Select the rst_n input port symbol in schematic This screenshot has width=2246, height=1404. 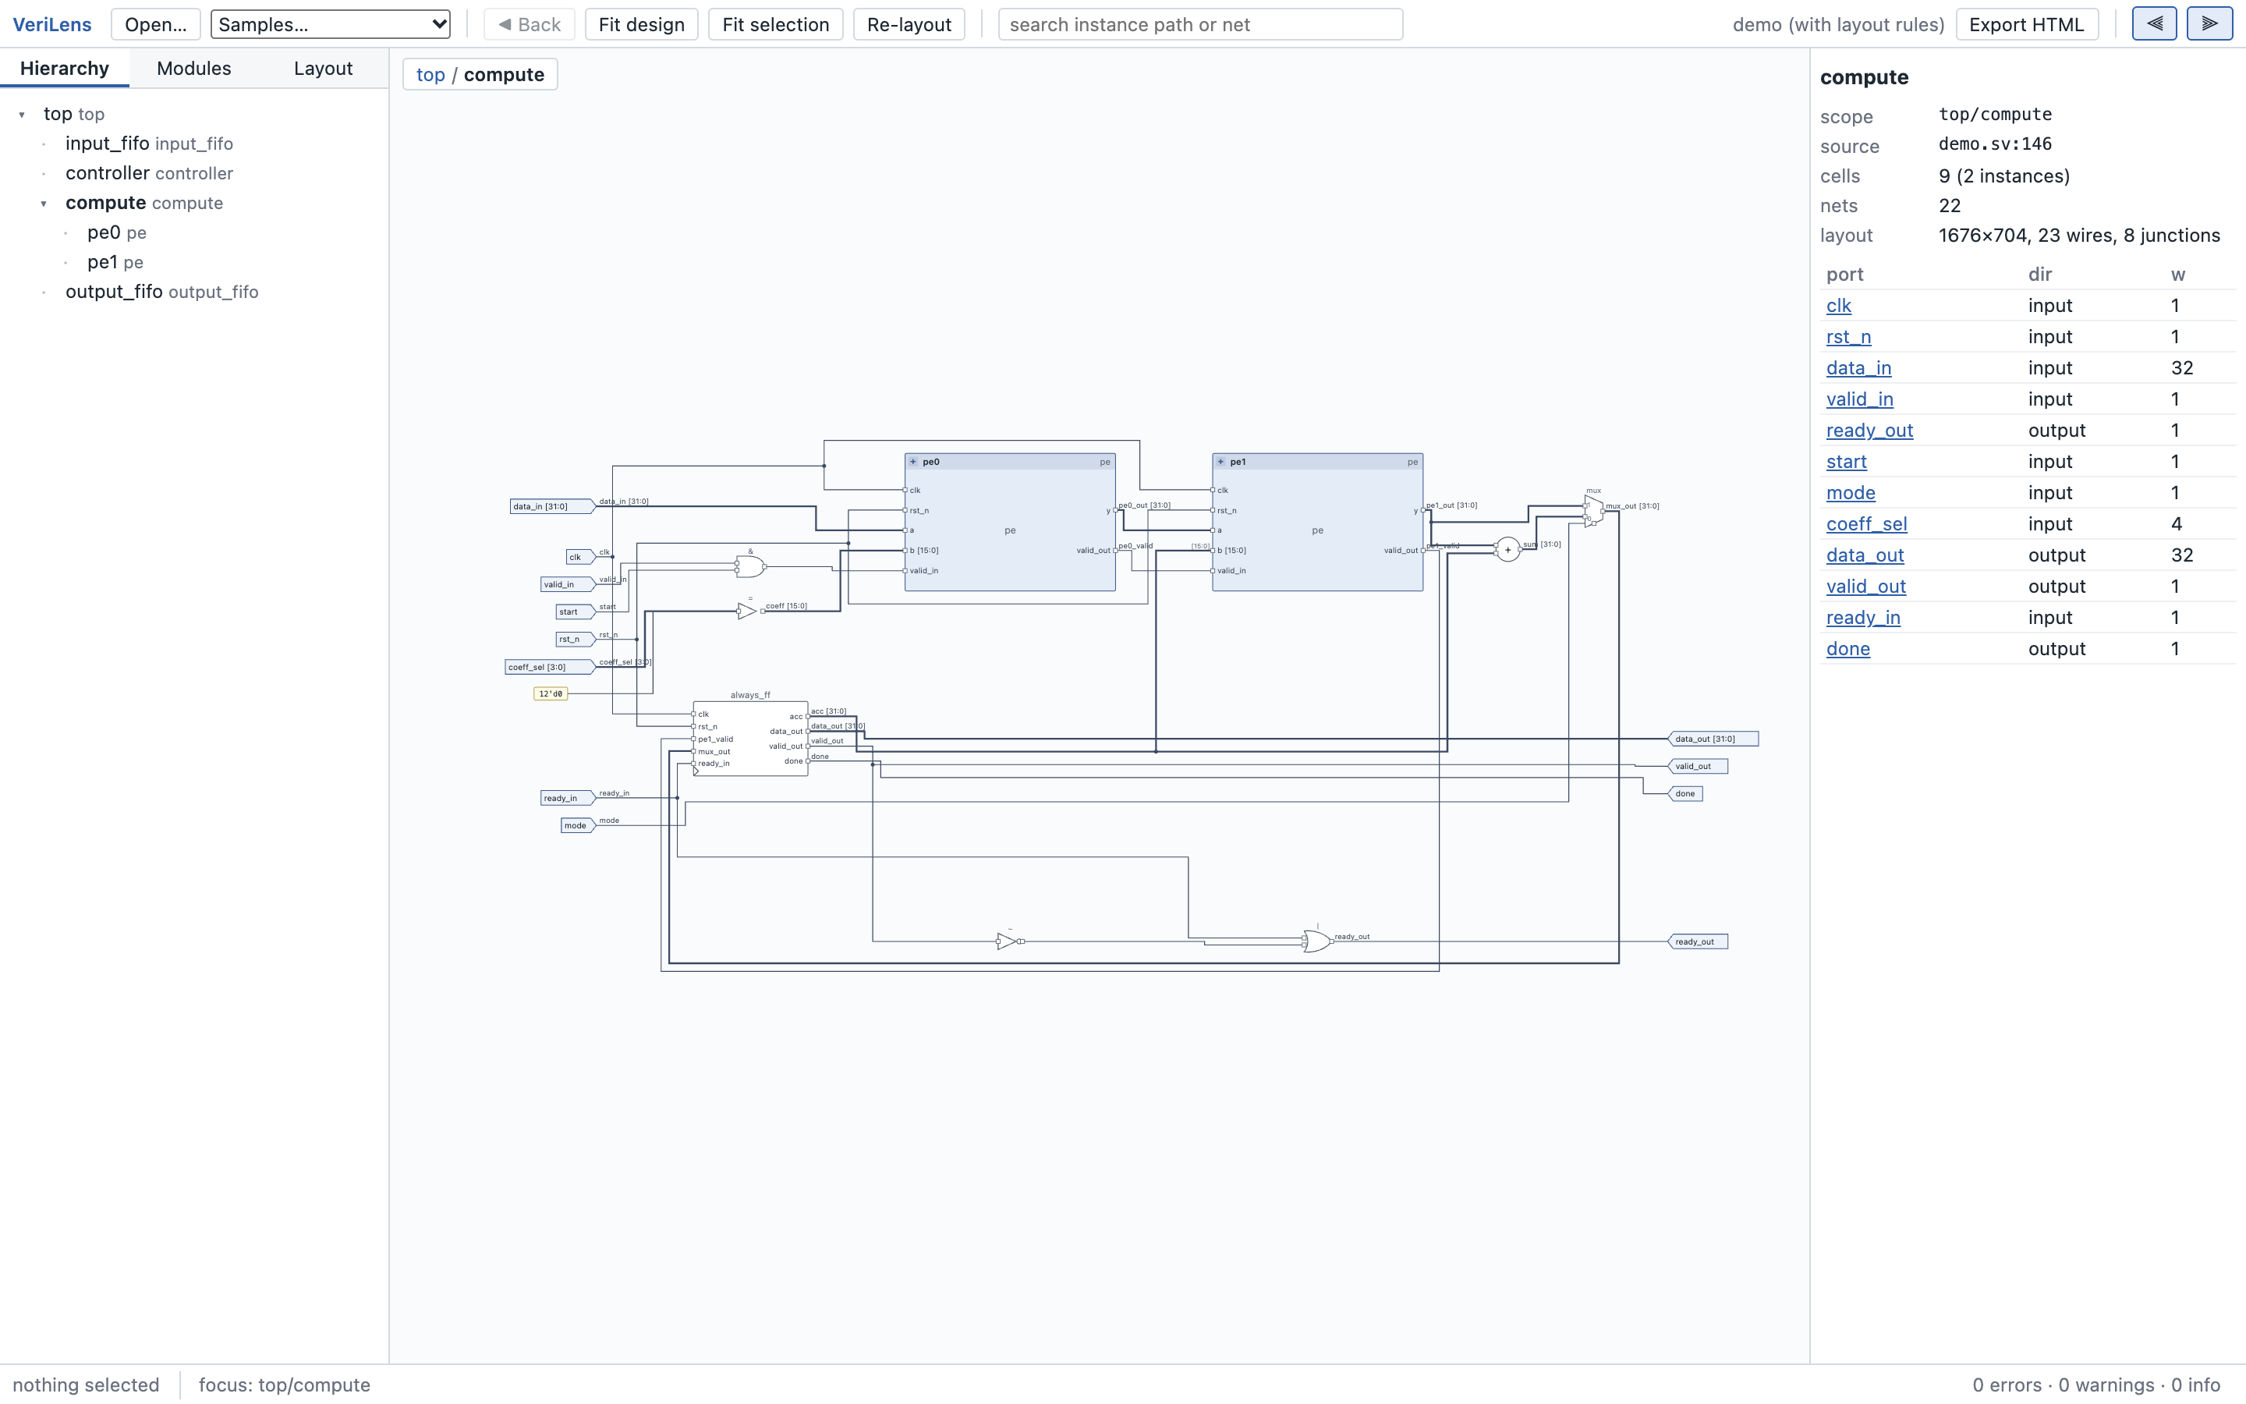tap(576, 639)
